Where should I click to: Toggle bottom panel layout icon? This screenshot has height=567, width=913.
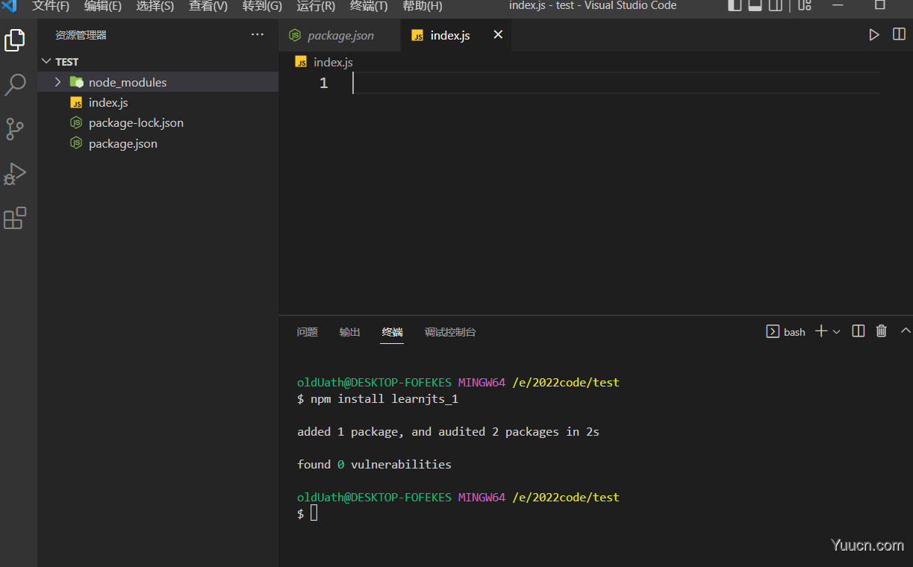(755, 6)
